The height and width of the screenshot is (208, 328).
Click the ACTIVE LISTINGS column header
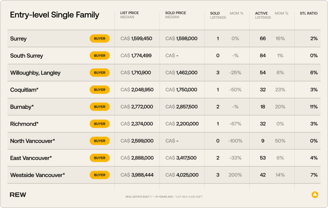coord(263,15)
